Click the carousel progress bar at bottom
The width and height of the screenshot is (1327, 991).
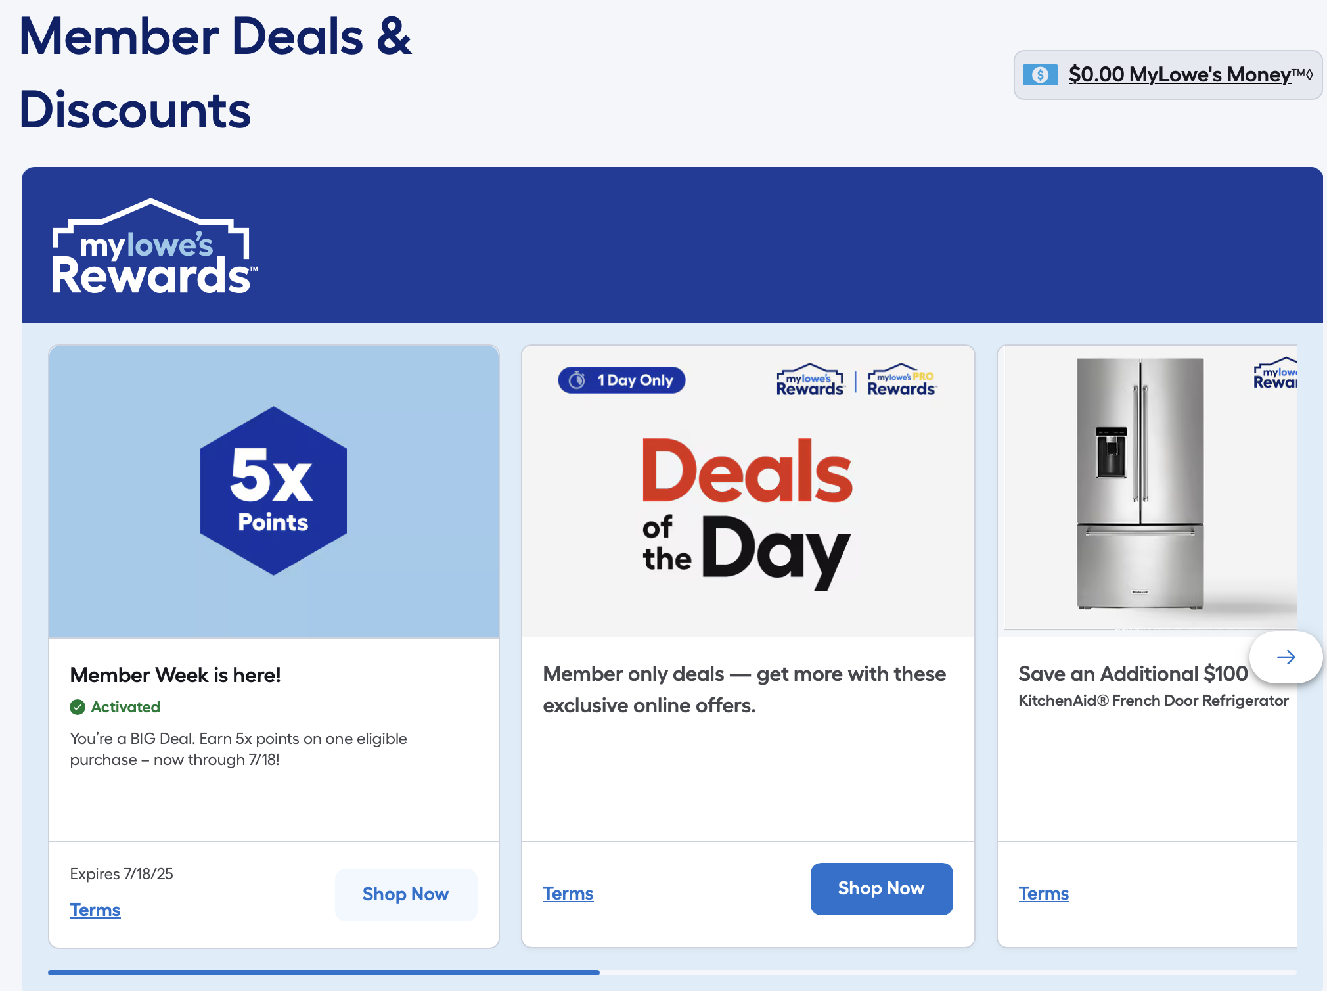click(x=672, y=972)
